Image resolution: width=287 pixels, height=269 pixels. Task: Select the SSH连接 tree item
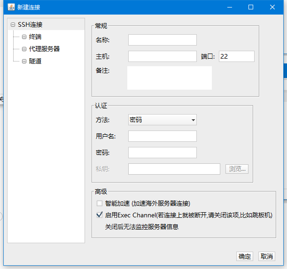tap(30, 24)
